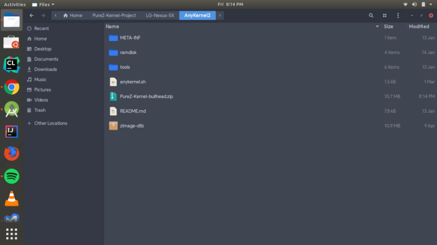Switch to grid view icon
This screenshot has height=245, width=437.
coord(385,16)
